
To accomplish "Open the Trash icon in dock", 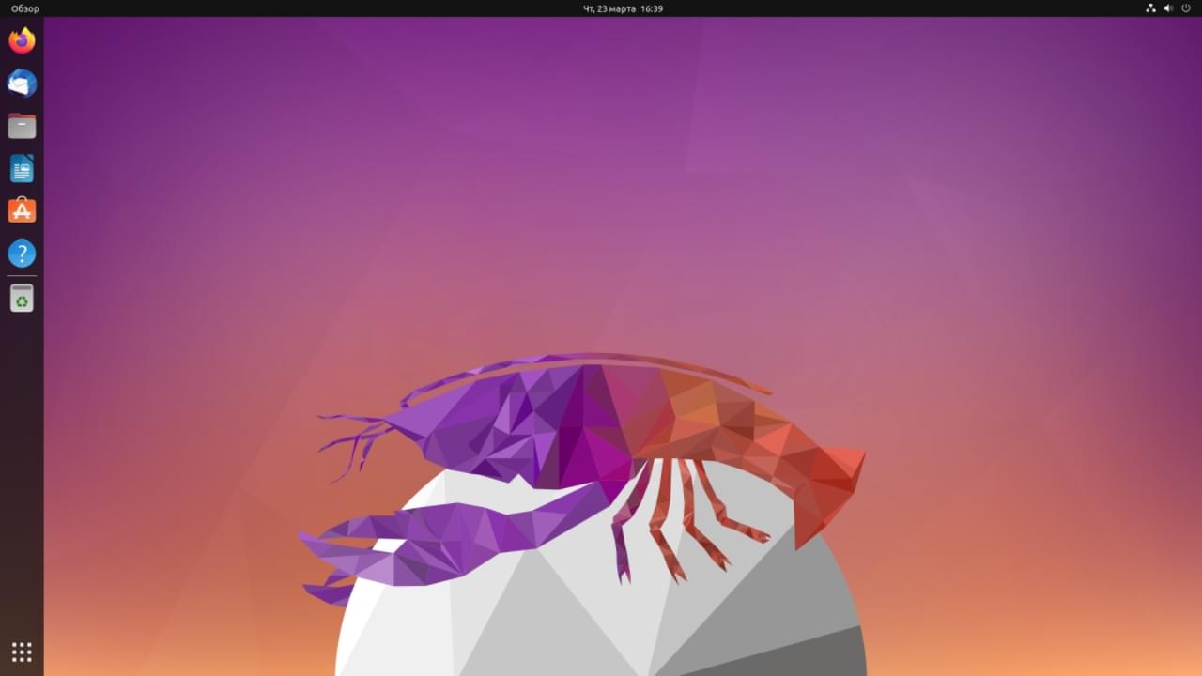I will pos(22,299).
